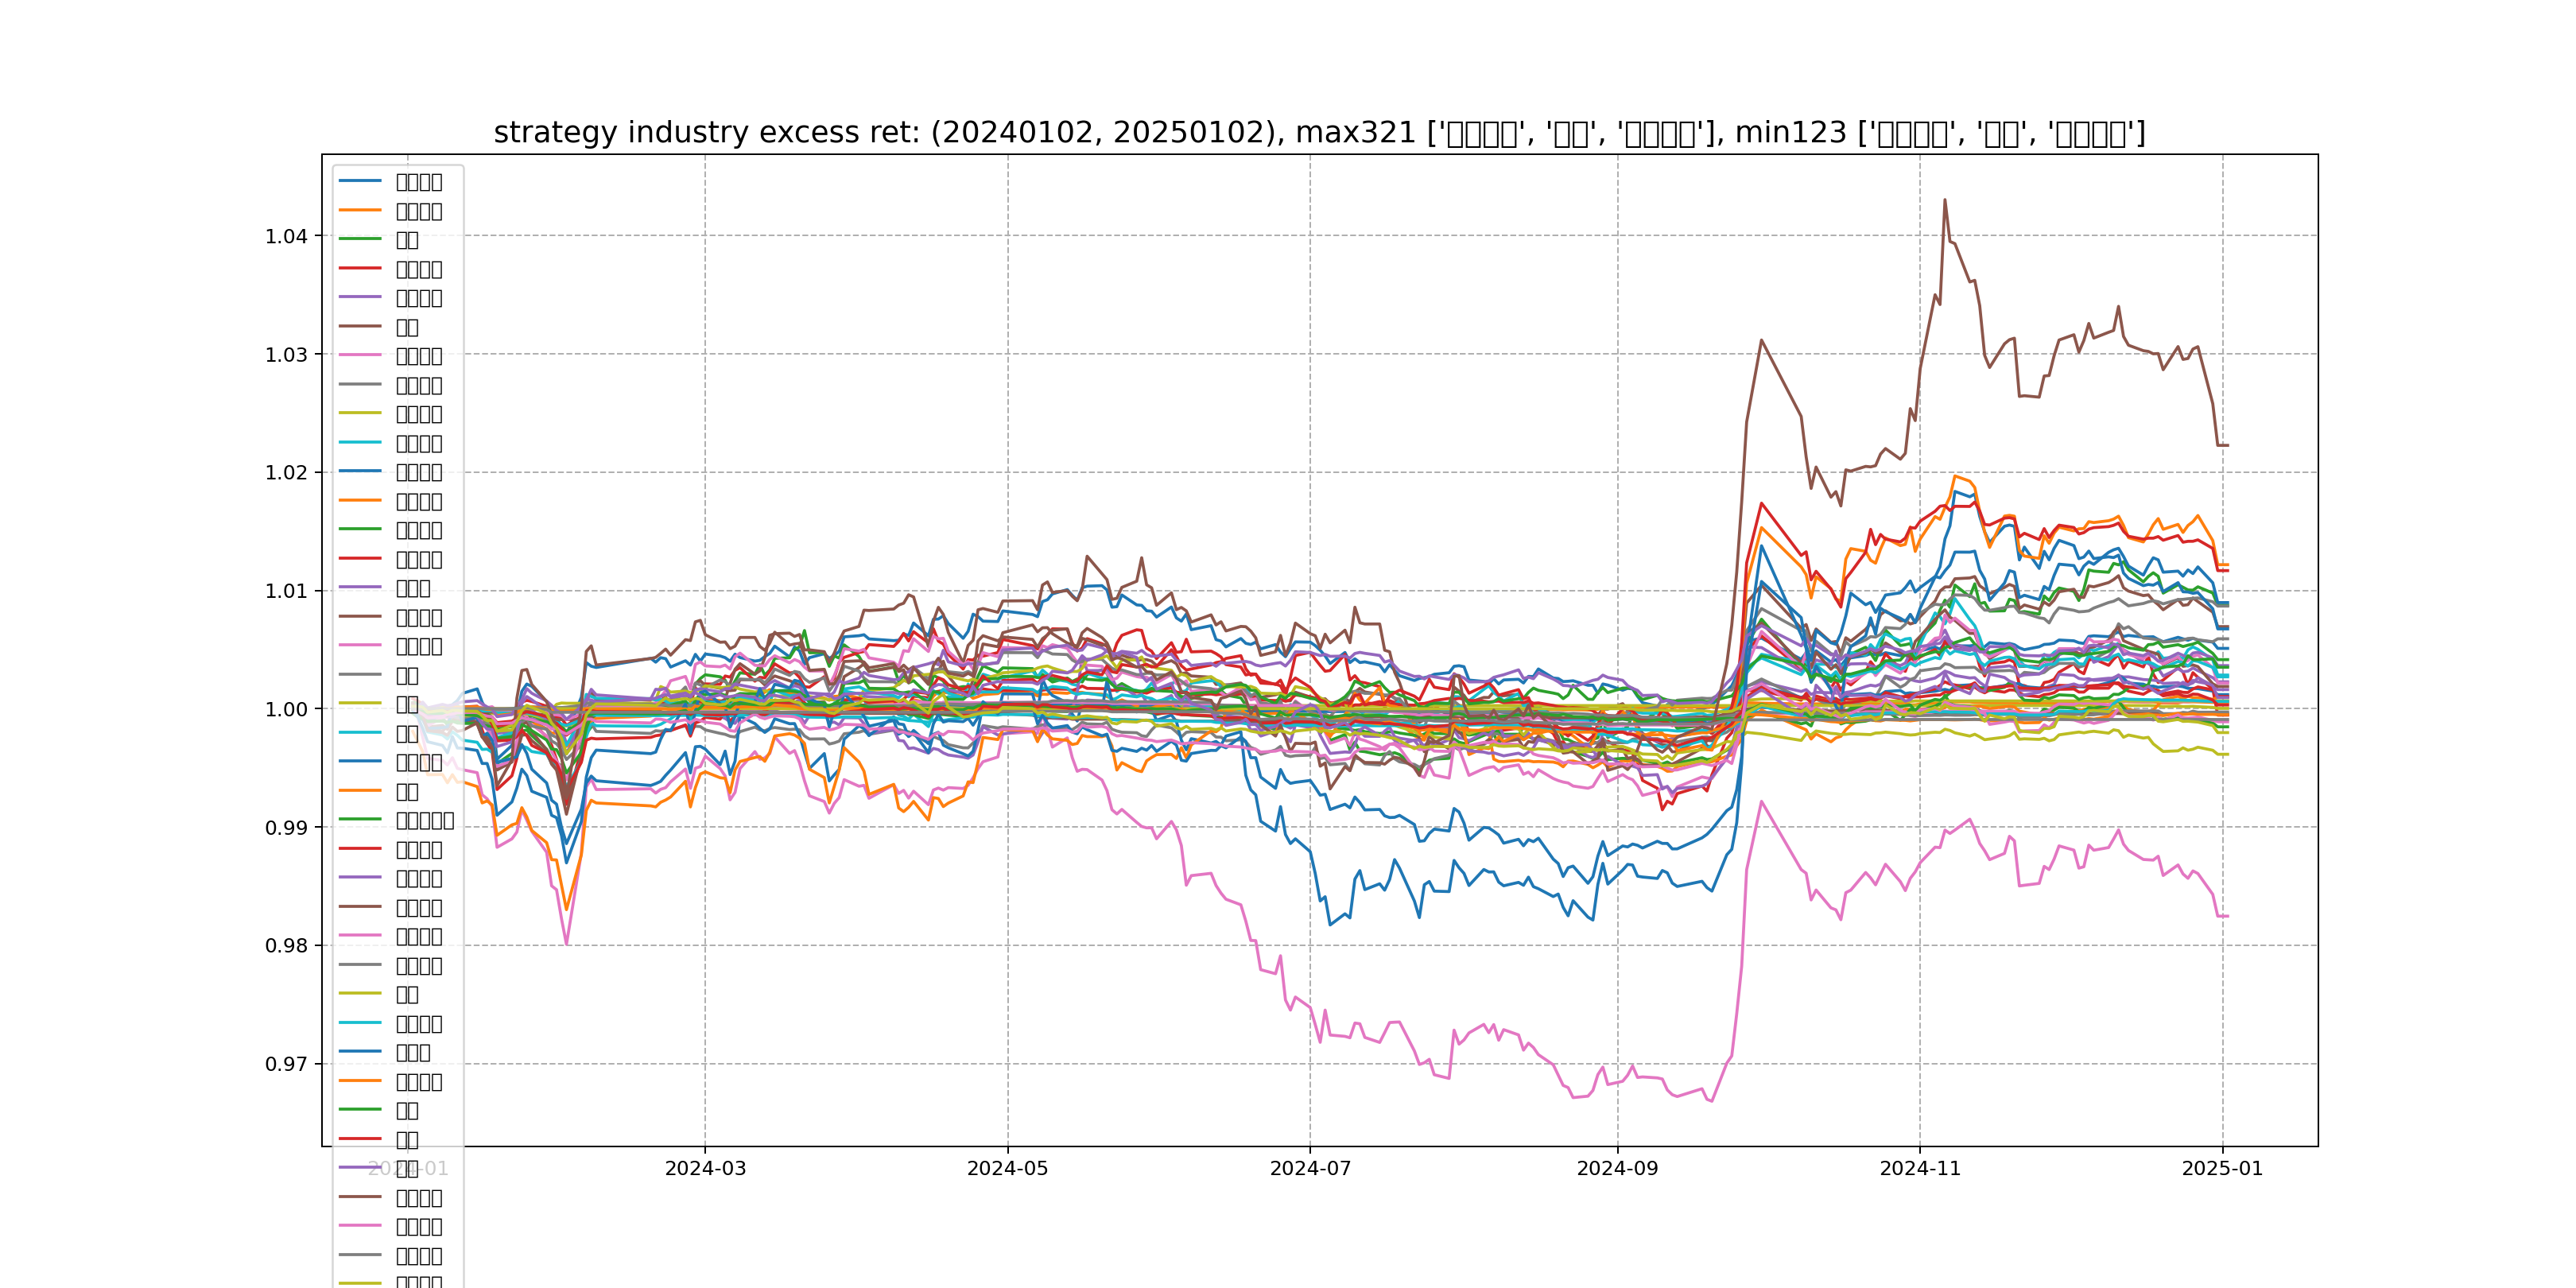The image size is (2576, 1288).
Task: Click the 2024-07 x-axis date label
Action: (x=1310, y=1169)
